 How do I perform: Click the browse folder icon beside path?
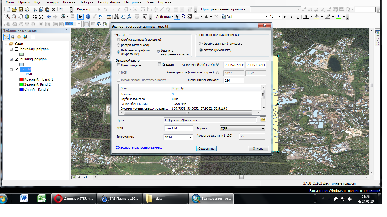click(263, 120)
